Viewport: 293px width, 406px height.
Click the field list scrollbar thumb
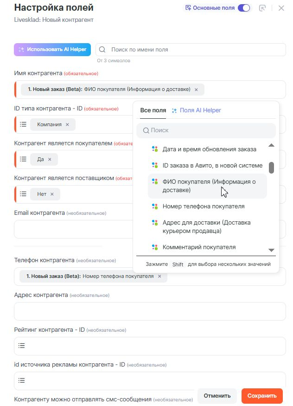coord(271,167)
